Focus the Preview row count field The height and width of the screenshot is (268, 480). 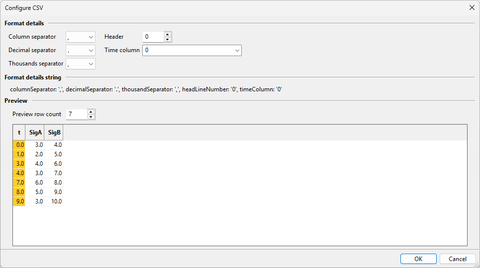coord(77,114)
